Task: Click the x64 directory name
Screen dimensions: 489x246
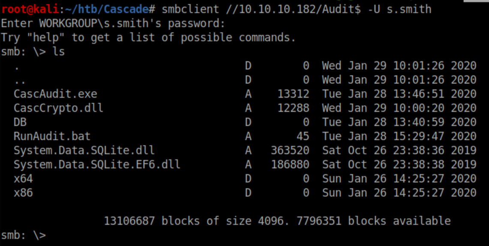Action: [x=23, y=179]
